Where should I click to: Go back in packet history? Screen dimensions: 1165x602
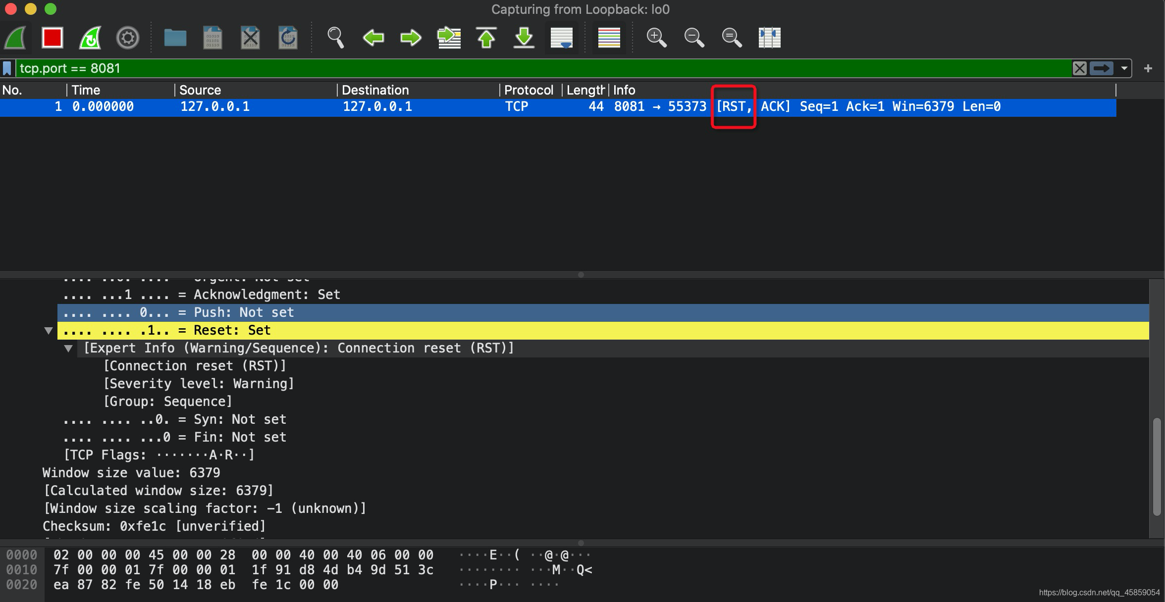(373, 38)
